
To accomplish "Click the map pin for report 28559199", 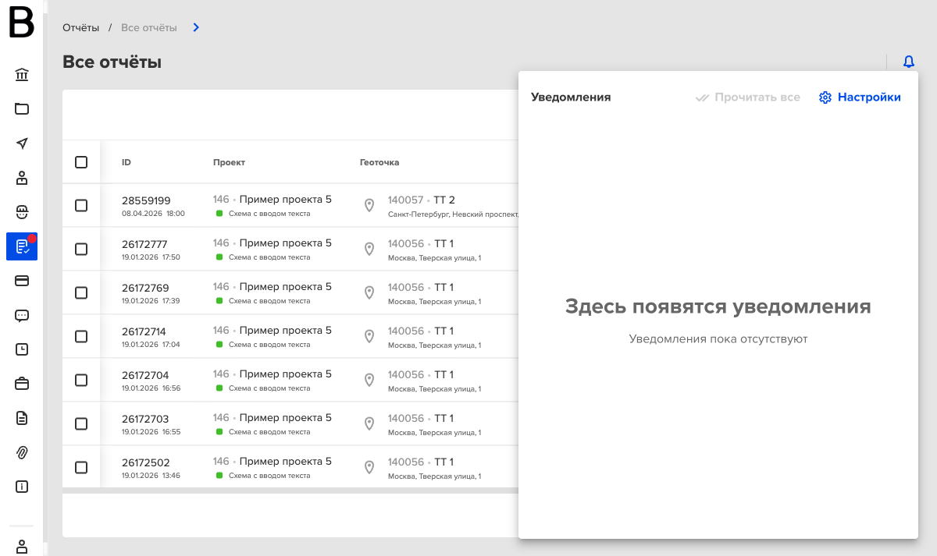I will pos(369,206).
